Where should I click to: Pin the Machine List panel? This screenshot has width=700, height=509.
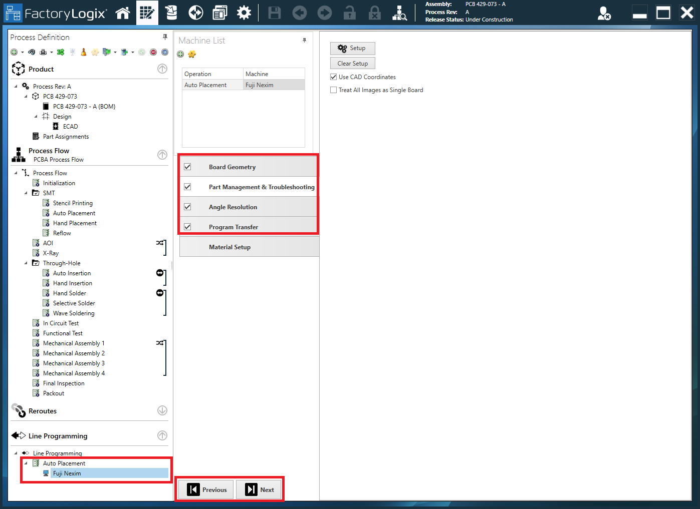pyautogui.click(x=304, y=41)
